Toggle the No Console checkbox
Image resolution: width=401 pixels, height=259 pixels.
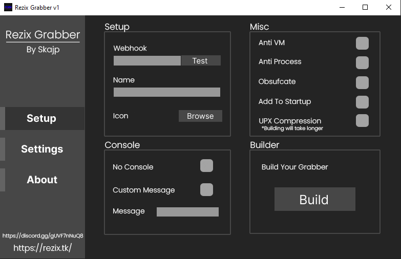tap(206, 165)
